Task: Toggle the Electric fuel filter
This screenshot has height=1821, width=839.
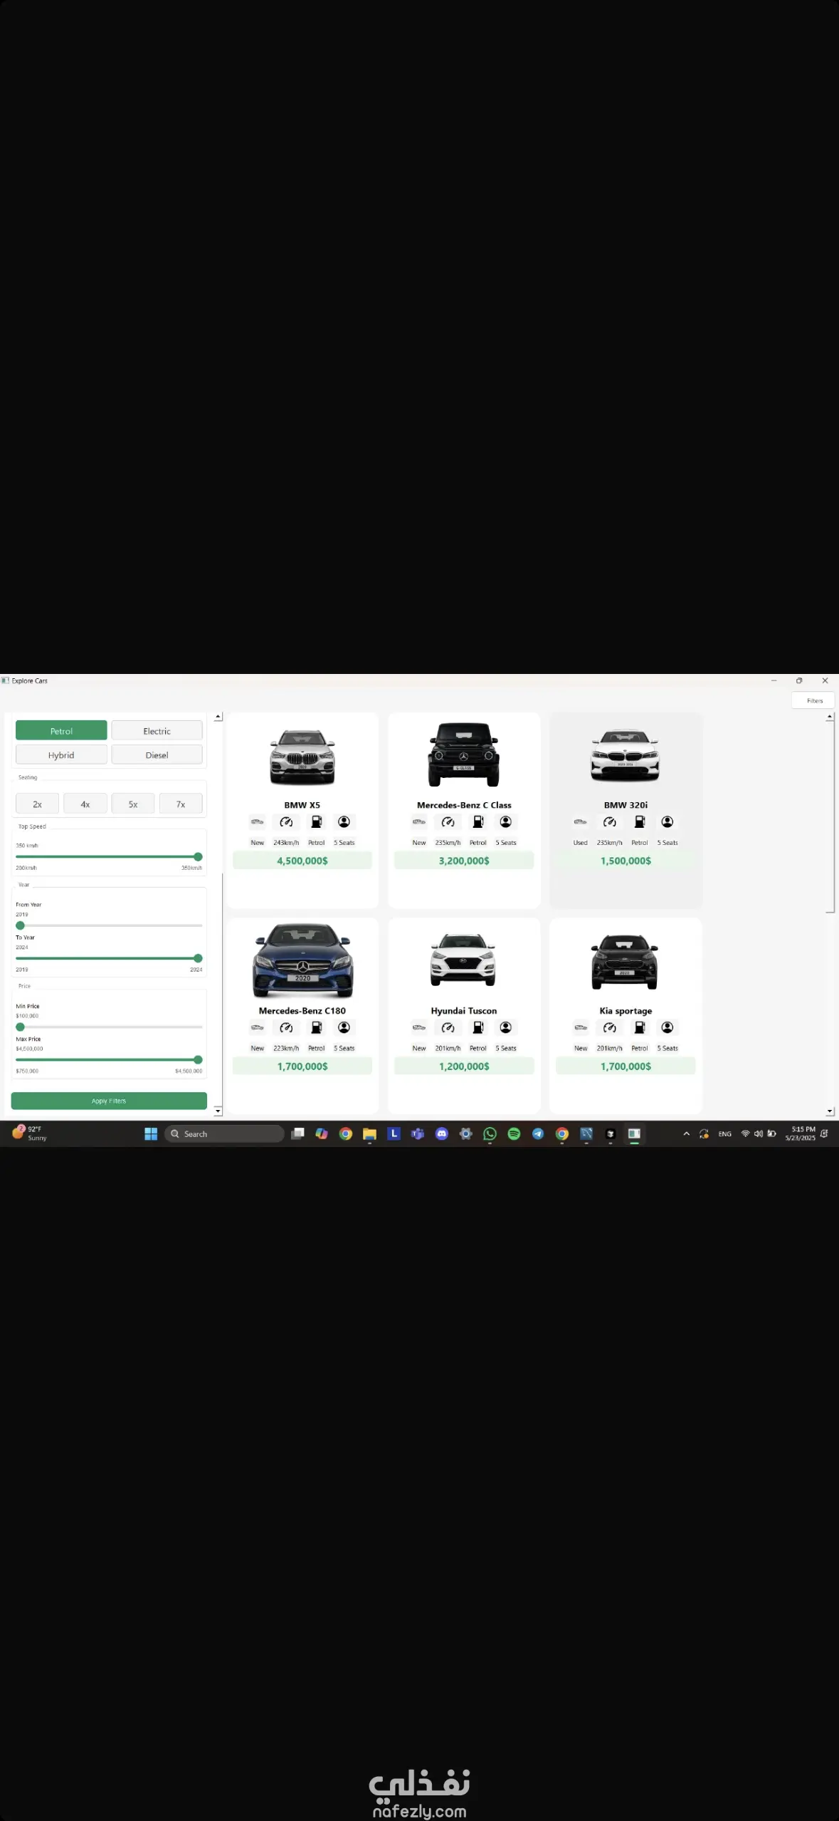Action: 157,731
